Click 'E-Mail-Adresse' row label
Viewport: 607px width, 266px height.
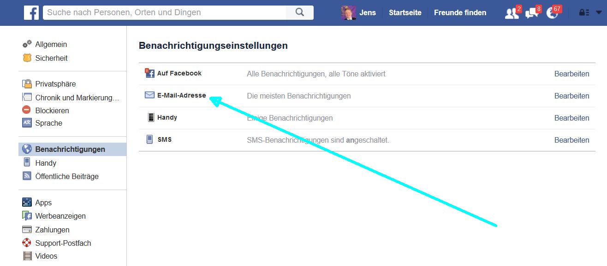click(x=182, y=95)
